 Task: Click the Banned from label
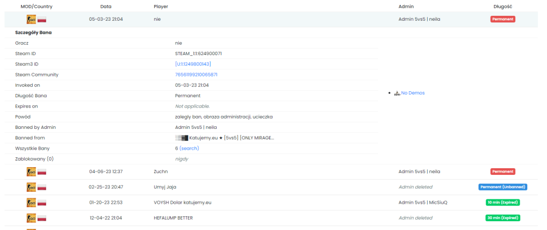pos(30,138)
